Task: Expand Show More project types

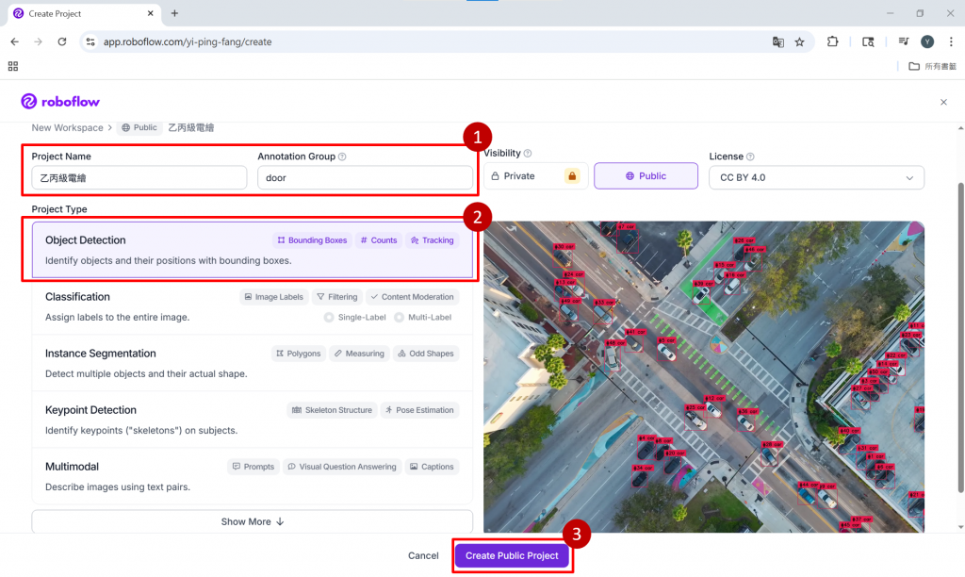Action: (x=253, y=521)
